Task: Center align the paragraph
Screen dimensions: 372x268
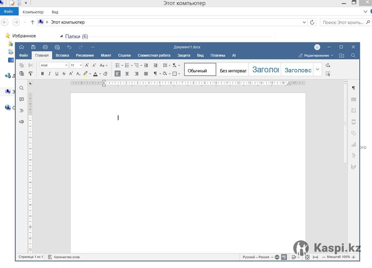Action: point(127,74)
